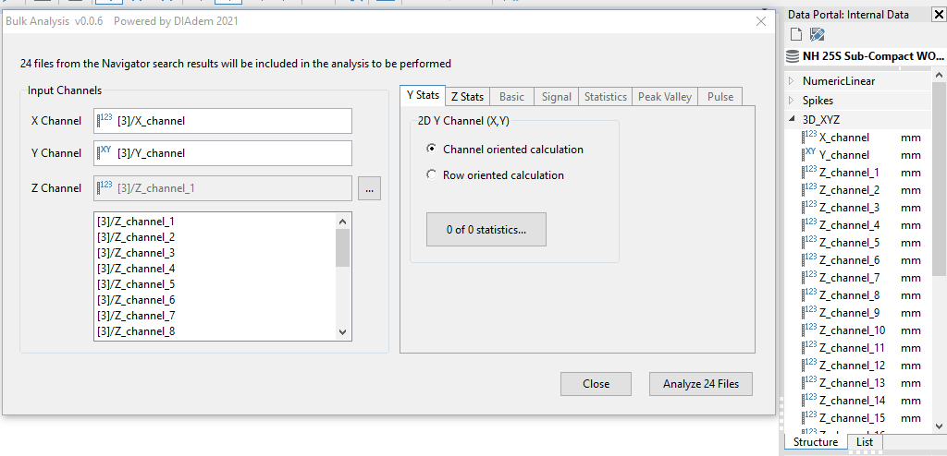947x456 pixels.
Task: Open the Peak Valley tab
Action: [x=665, y=97]
